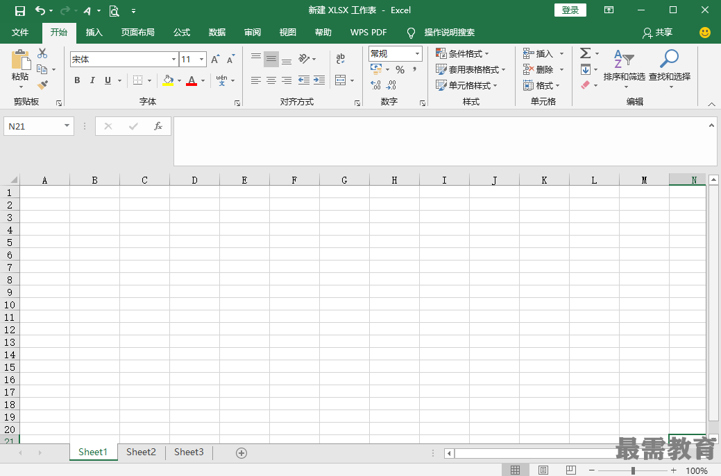Click merge and center cells icon
Screen dimensions: 721x476
(340, 80)
